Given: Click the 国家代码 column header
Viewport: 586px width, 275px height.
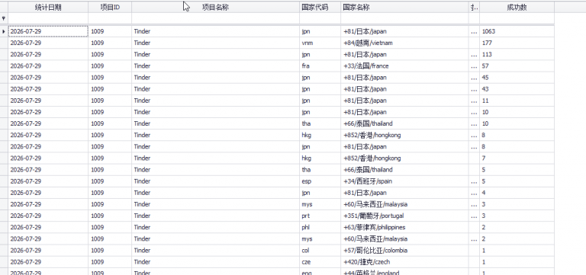Looking at the screenshot, I should (320, 7).
